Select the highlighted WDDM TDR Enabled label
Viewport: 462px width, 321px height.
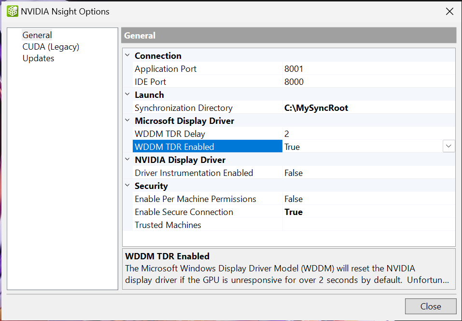(208, 147)
